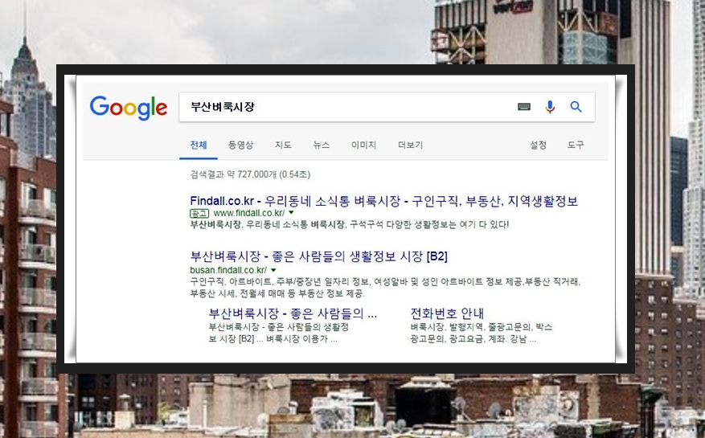Click the busan.findall.co.kr/ green URL
Screen dimensions: 705x438
[228, 270]
